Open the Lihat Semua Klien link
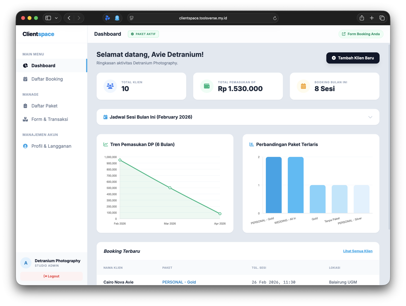This screenshot has width=406, height=306. 357,251
